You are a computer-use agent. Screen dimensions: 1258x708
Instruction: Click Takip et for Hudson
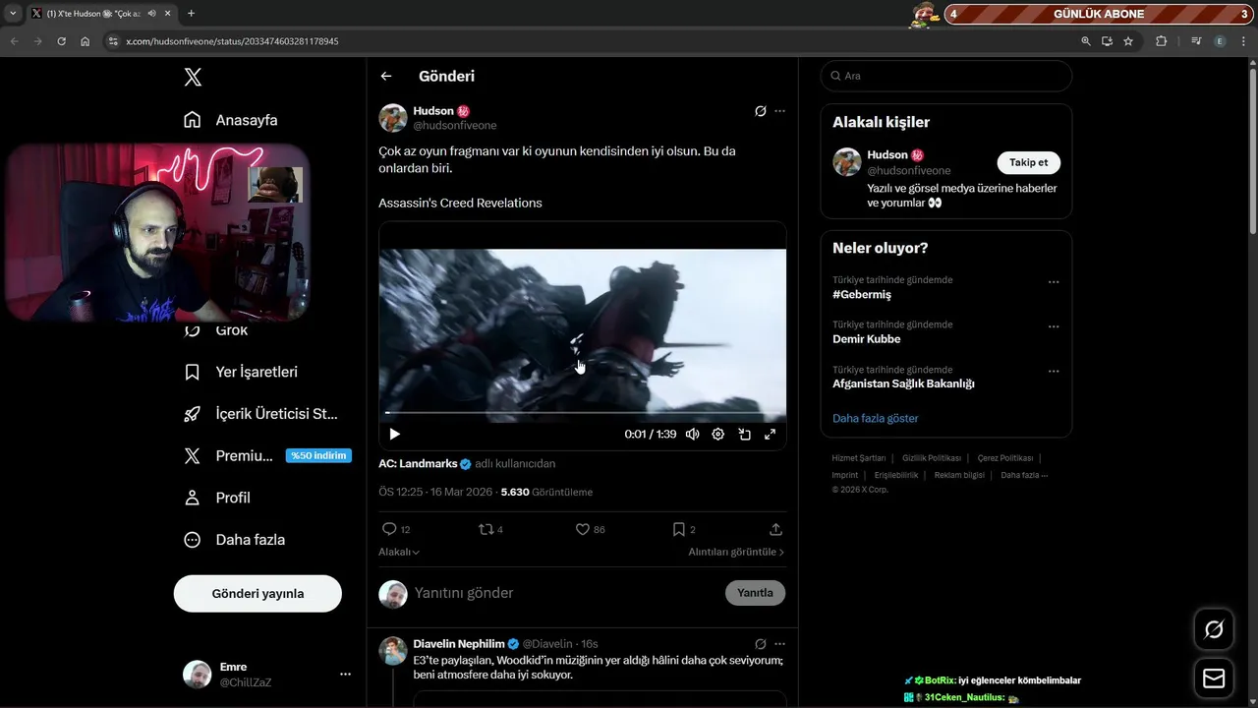coord(1028,162)
